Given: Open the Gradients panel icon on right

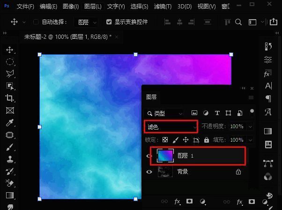Looking at the screenshot, I should click(268, 131).
